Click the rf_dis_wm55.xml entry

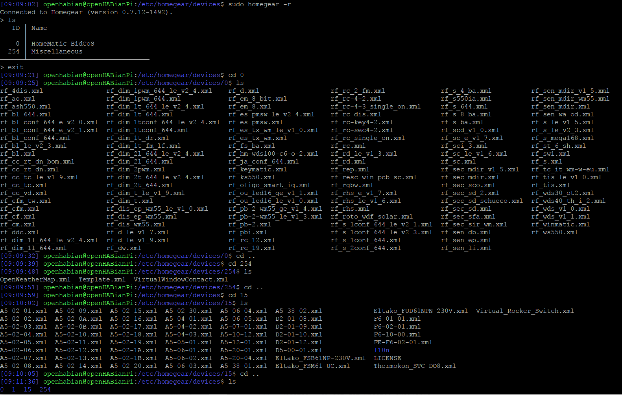coord(136,224)
